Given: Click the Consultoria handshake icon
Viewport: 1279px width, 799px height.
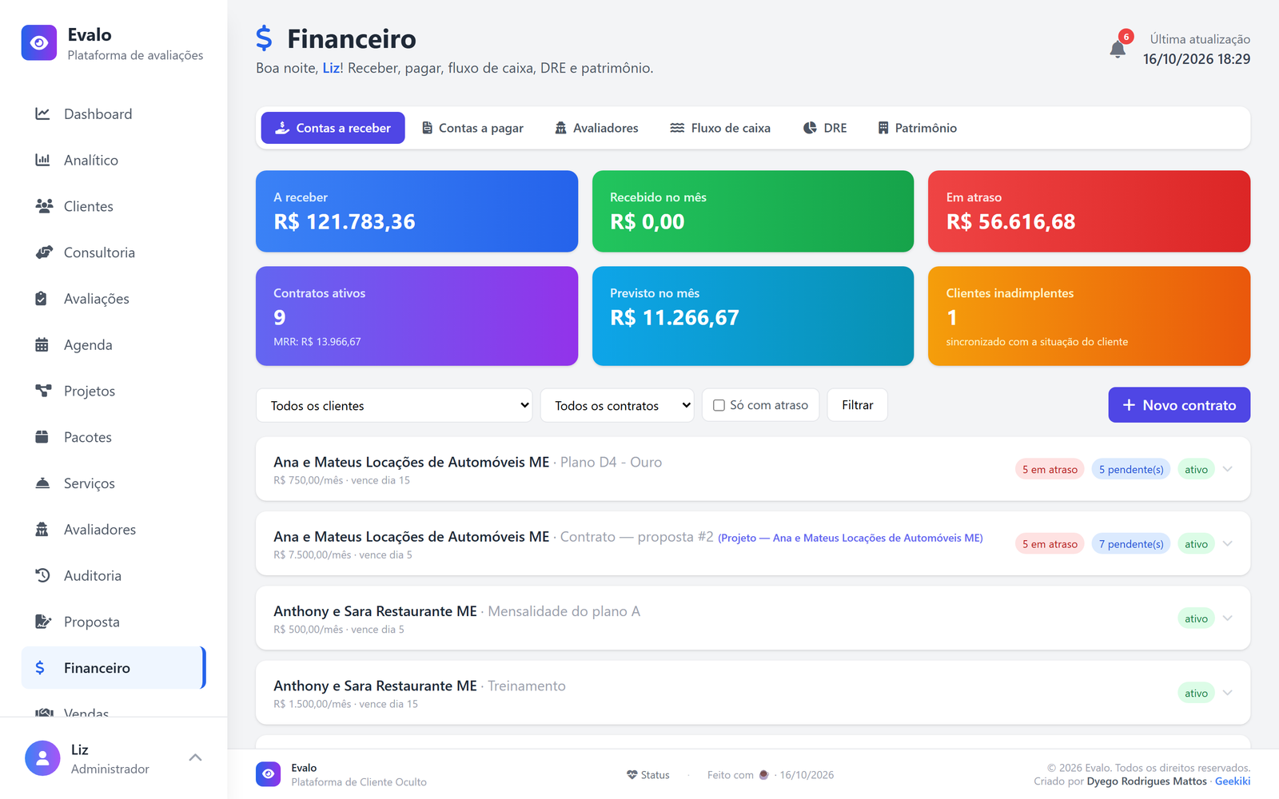Looking at the screenshot, I should (x=44, y=252).
